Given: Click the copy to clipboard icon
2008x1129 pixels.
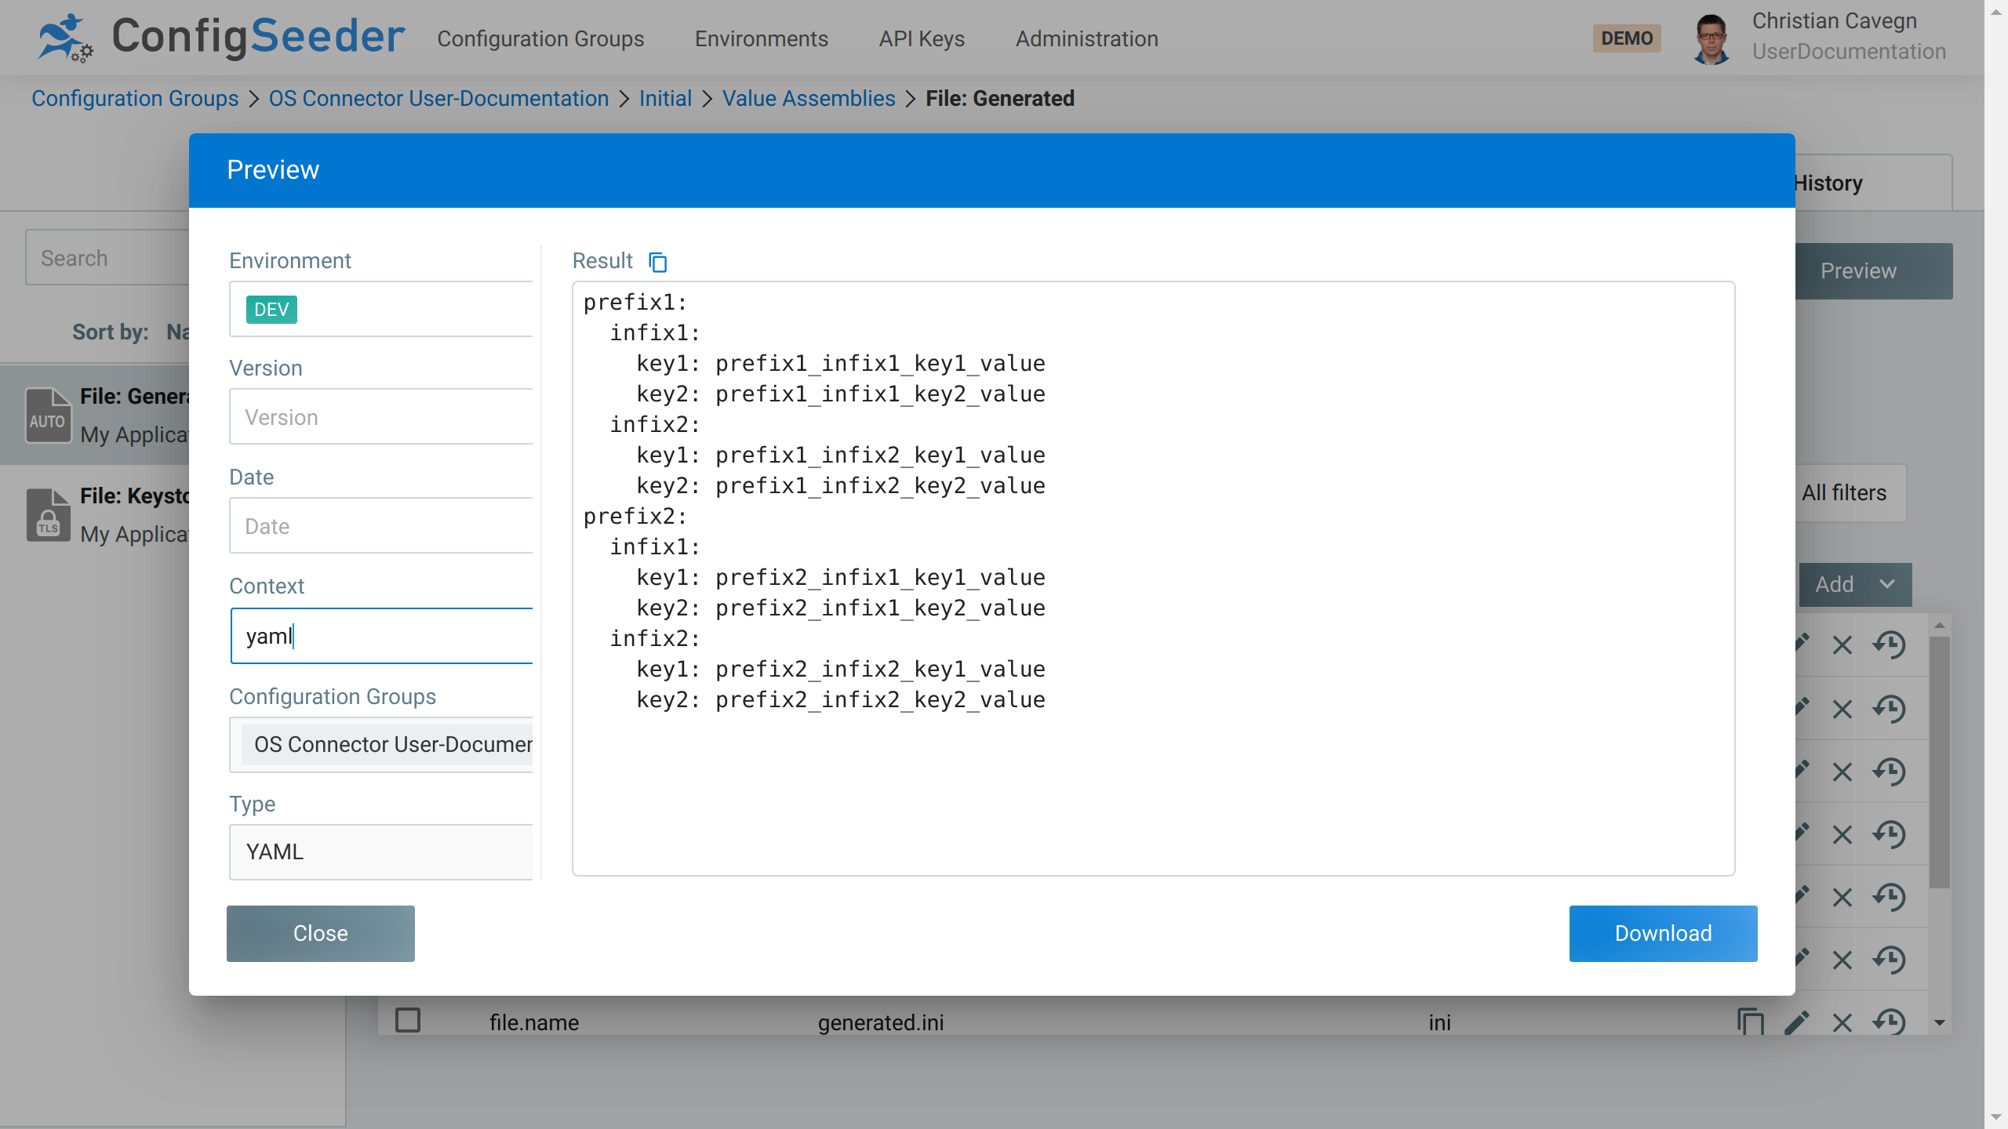Looking at the screenshot, I should pos(659,262).
